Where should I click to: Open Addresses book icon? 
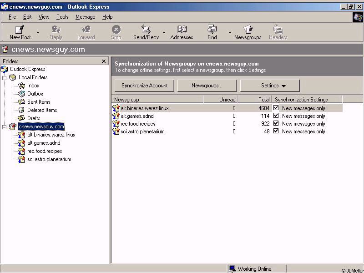tap(182, 30)
